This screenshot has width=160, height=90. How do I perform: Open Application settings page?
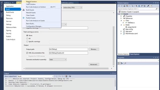[10, 6]
